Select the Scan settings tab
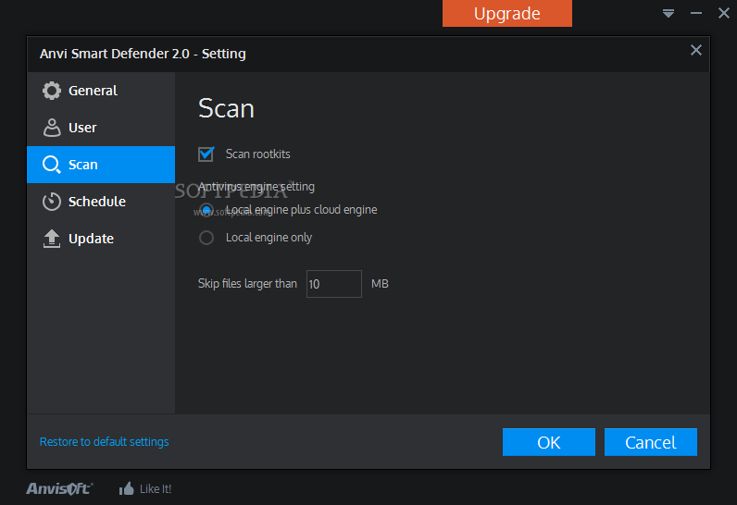 (x=101, y=165)
